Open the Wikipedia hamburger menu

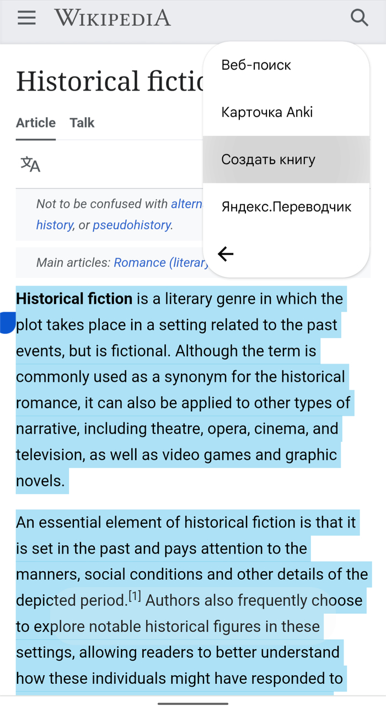[26, 18]
